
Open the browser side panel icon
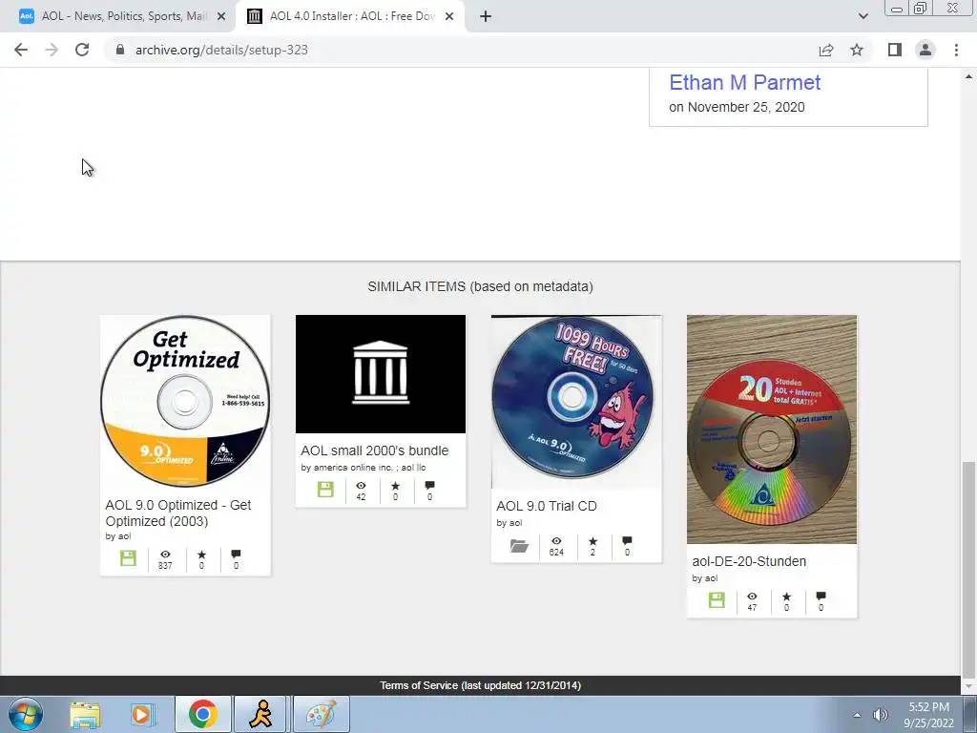pyautogui.click(x=895, y=50)
